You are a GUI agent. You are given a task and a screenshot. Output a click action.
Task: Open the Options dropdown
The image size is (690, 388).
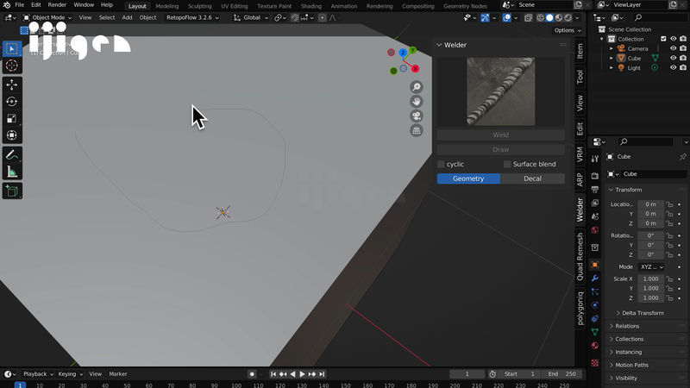tap(568, 30)
